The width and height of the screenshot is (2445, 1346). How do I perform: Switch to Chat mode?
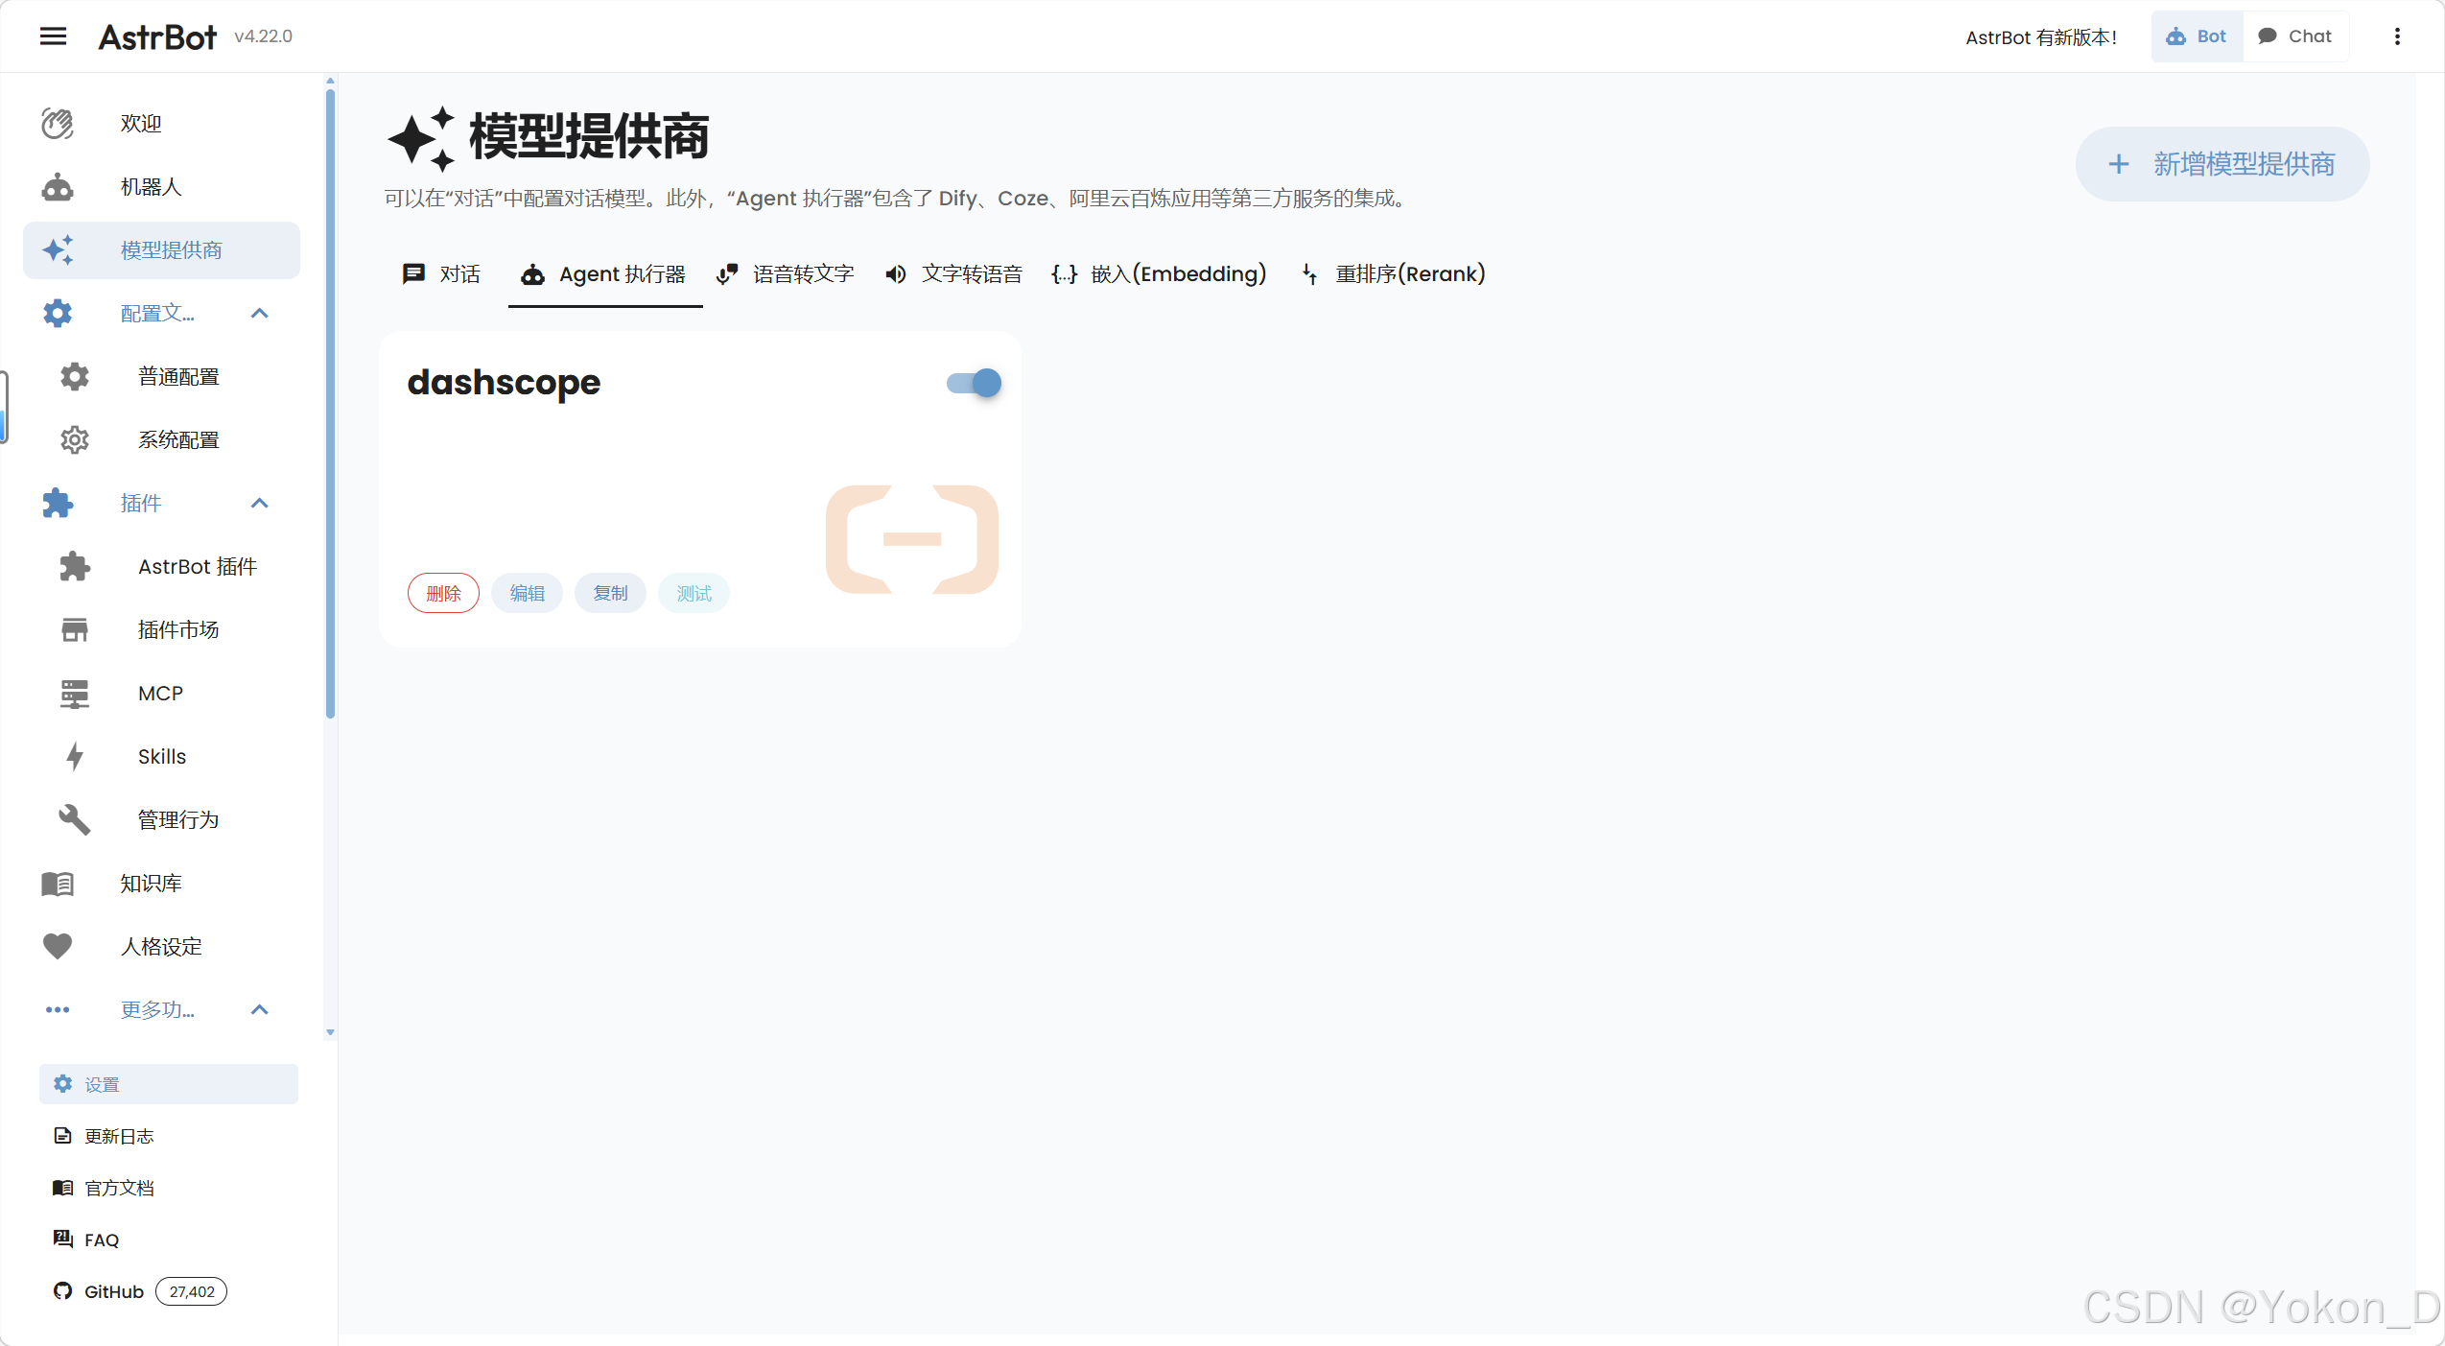(2295, 36)
